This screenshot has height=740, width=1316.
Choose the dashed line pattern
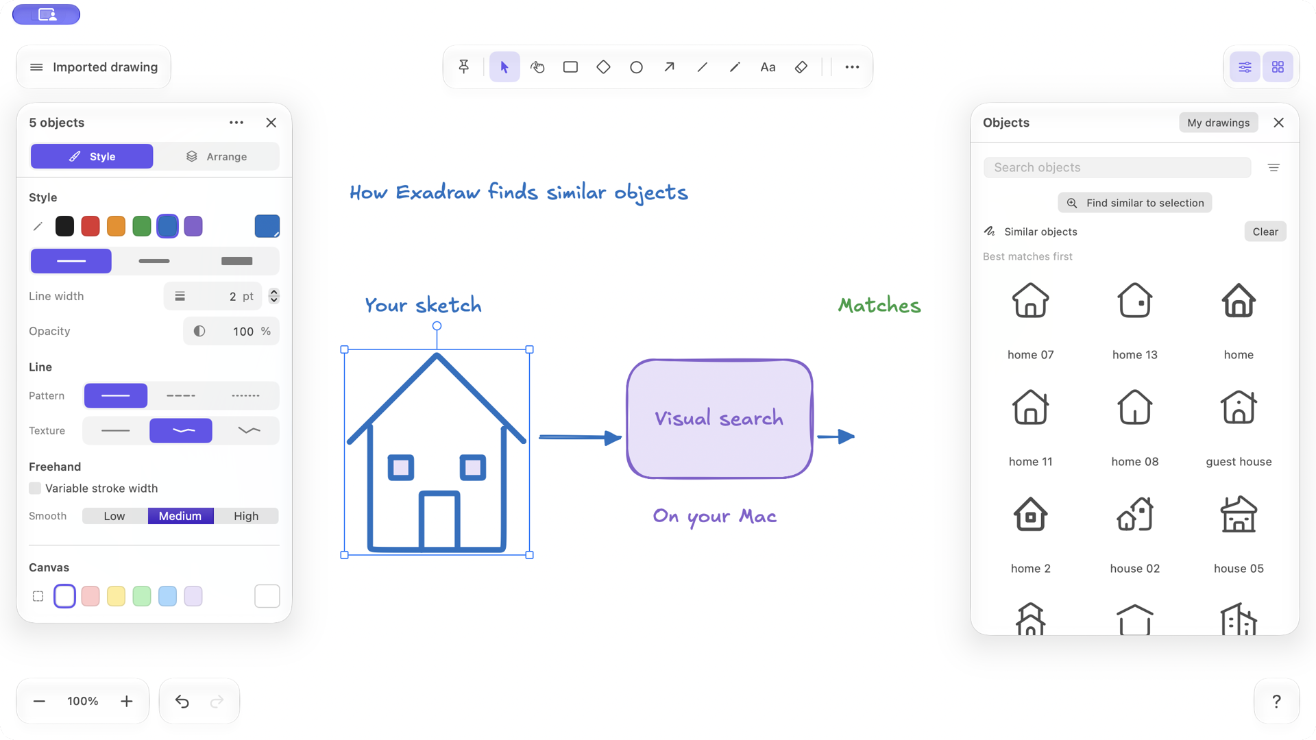pyautogui.click(x=181, y=396)
